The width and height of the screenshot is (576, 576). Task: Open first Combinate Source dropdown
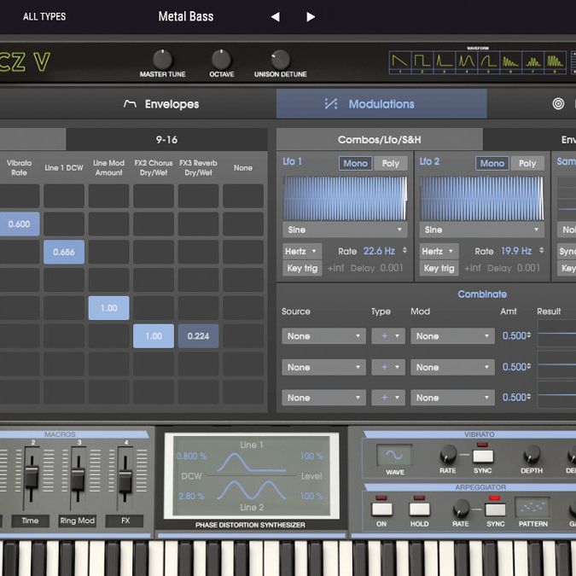[x=323, y=336]
